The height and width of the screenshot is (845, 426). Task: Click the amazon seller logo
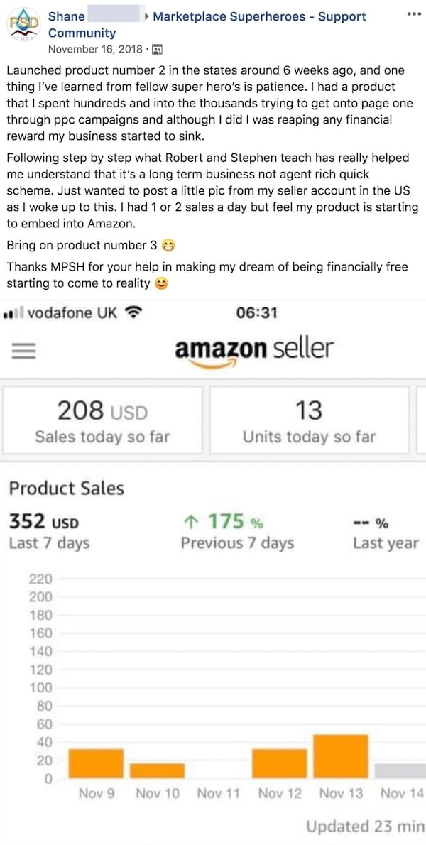pyautogui.click(x=253, y=350)
